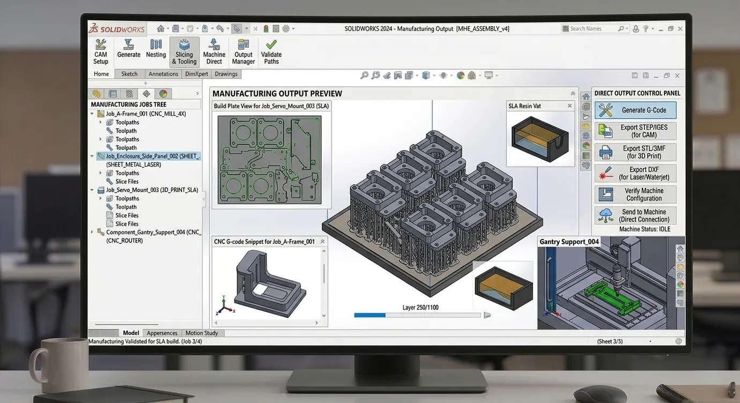Click Verify Machine Configuration button
Image resolution: width=740 pixels, height=403 pixels.
[636, 195]
